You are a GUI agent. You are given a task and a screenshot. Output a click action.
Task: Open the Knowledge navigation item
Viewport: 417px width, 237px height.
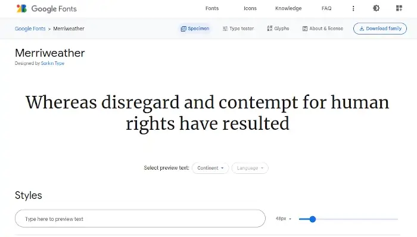(x=288, y=8)
